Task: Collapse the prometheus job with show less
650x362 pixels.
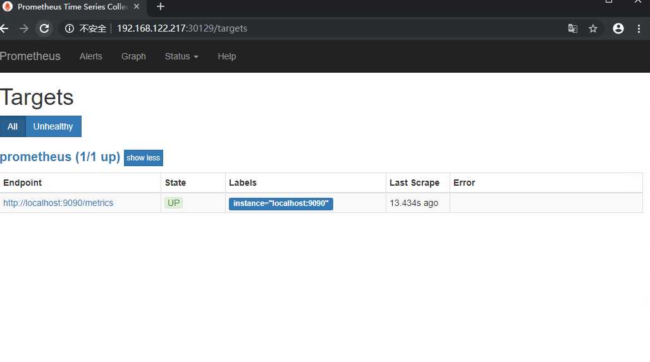Action: pyautogui.click(x=144, y=158)
